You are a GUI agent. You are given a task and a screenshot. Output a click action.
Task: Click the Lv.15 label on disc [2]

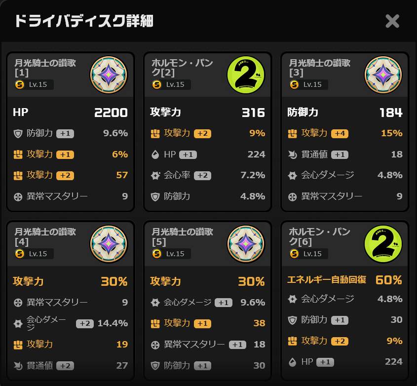tap(175, 84)
